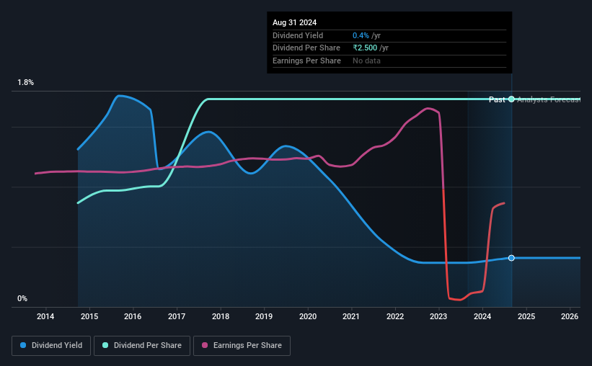Viewport: 592px width, 366px height.
Task: Click the 2026 x-axis label
Action: click(x=570, y=316)
